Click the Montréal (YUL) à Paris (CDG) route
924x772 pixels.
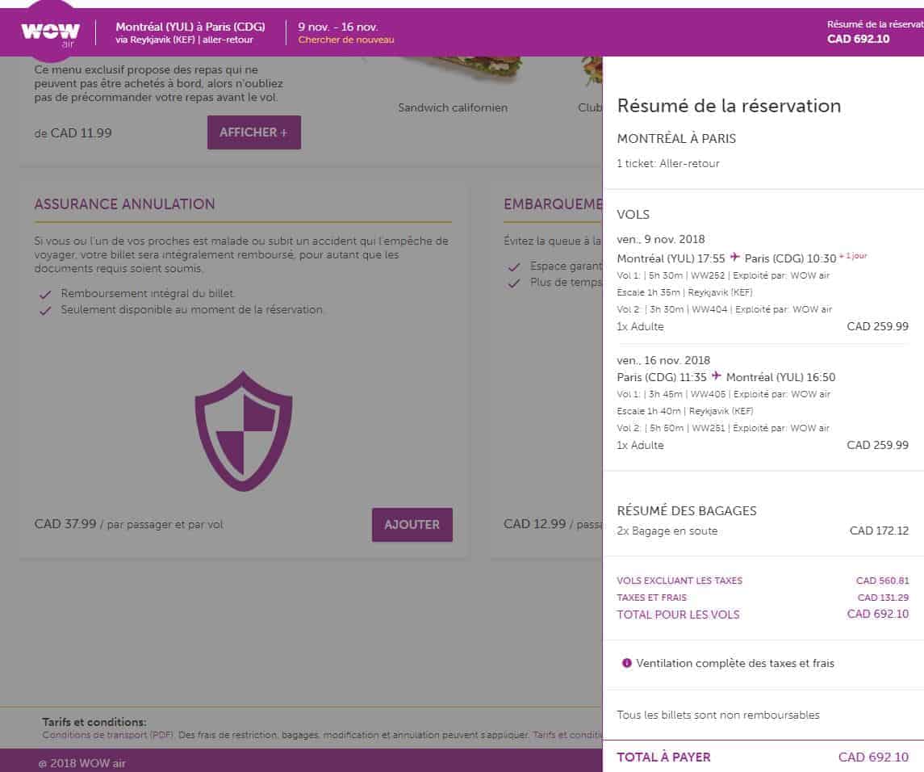(190, 27)
